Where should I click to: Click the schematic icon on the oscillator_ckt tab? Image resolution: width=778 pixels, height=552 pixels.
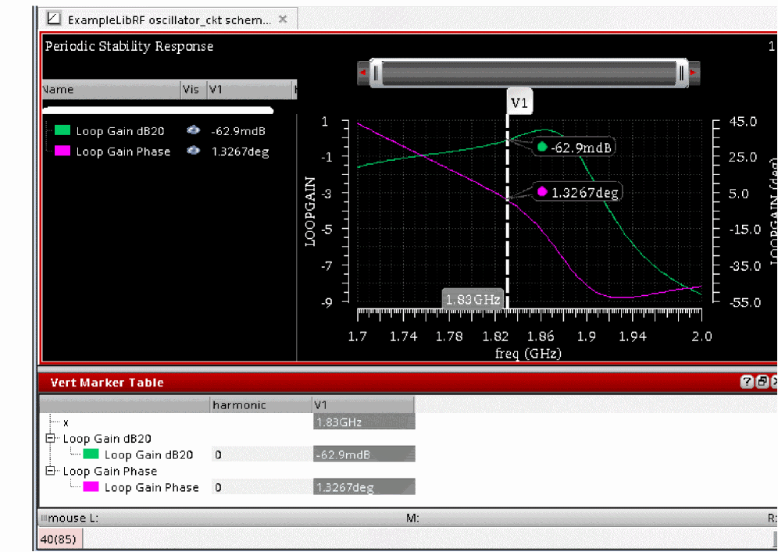54,19
